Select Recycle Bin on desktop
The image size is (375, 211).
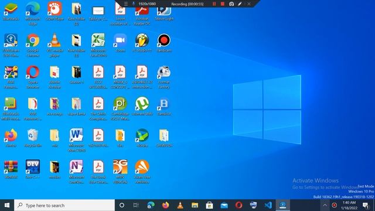point(33,138)
